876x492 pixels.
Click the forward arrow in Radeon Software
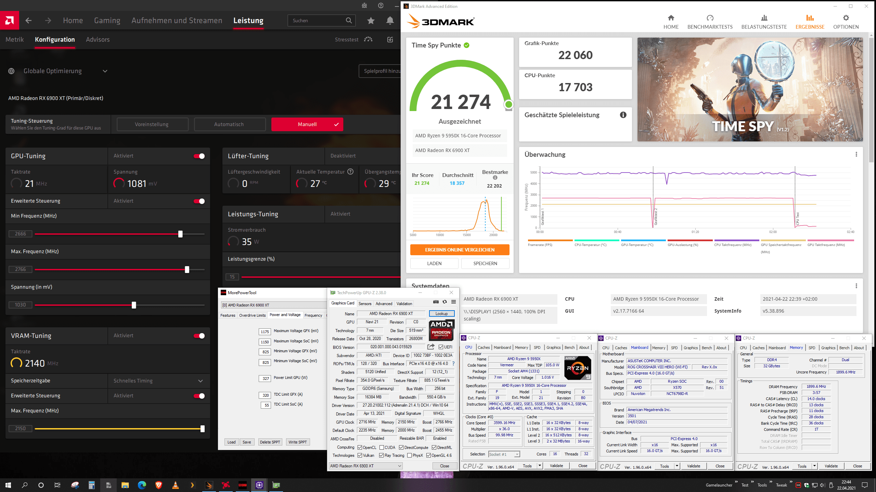tap(48, 20)
